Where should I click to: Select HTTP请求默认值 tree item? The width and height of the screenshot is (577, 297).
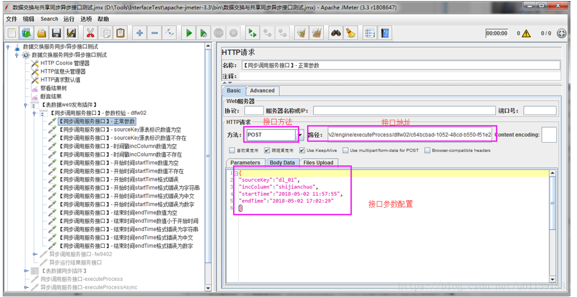pos(60,80)
